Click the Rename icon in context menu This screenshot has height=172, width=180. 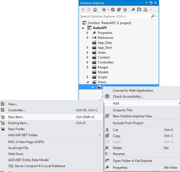pyautogui.click(x=107, y=153)
